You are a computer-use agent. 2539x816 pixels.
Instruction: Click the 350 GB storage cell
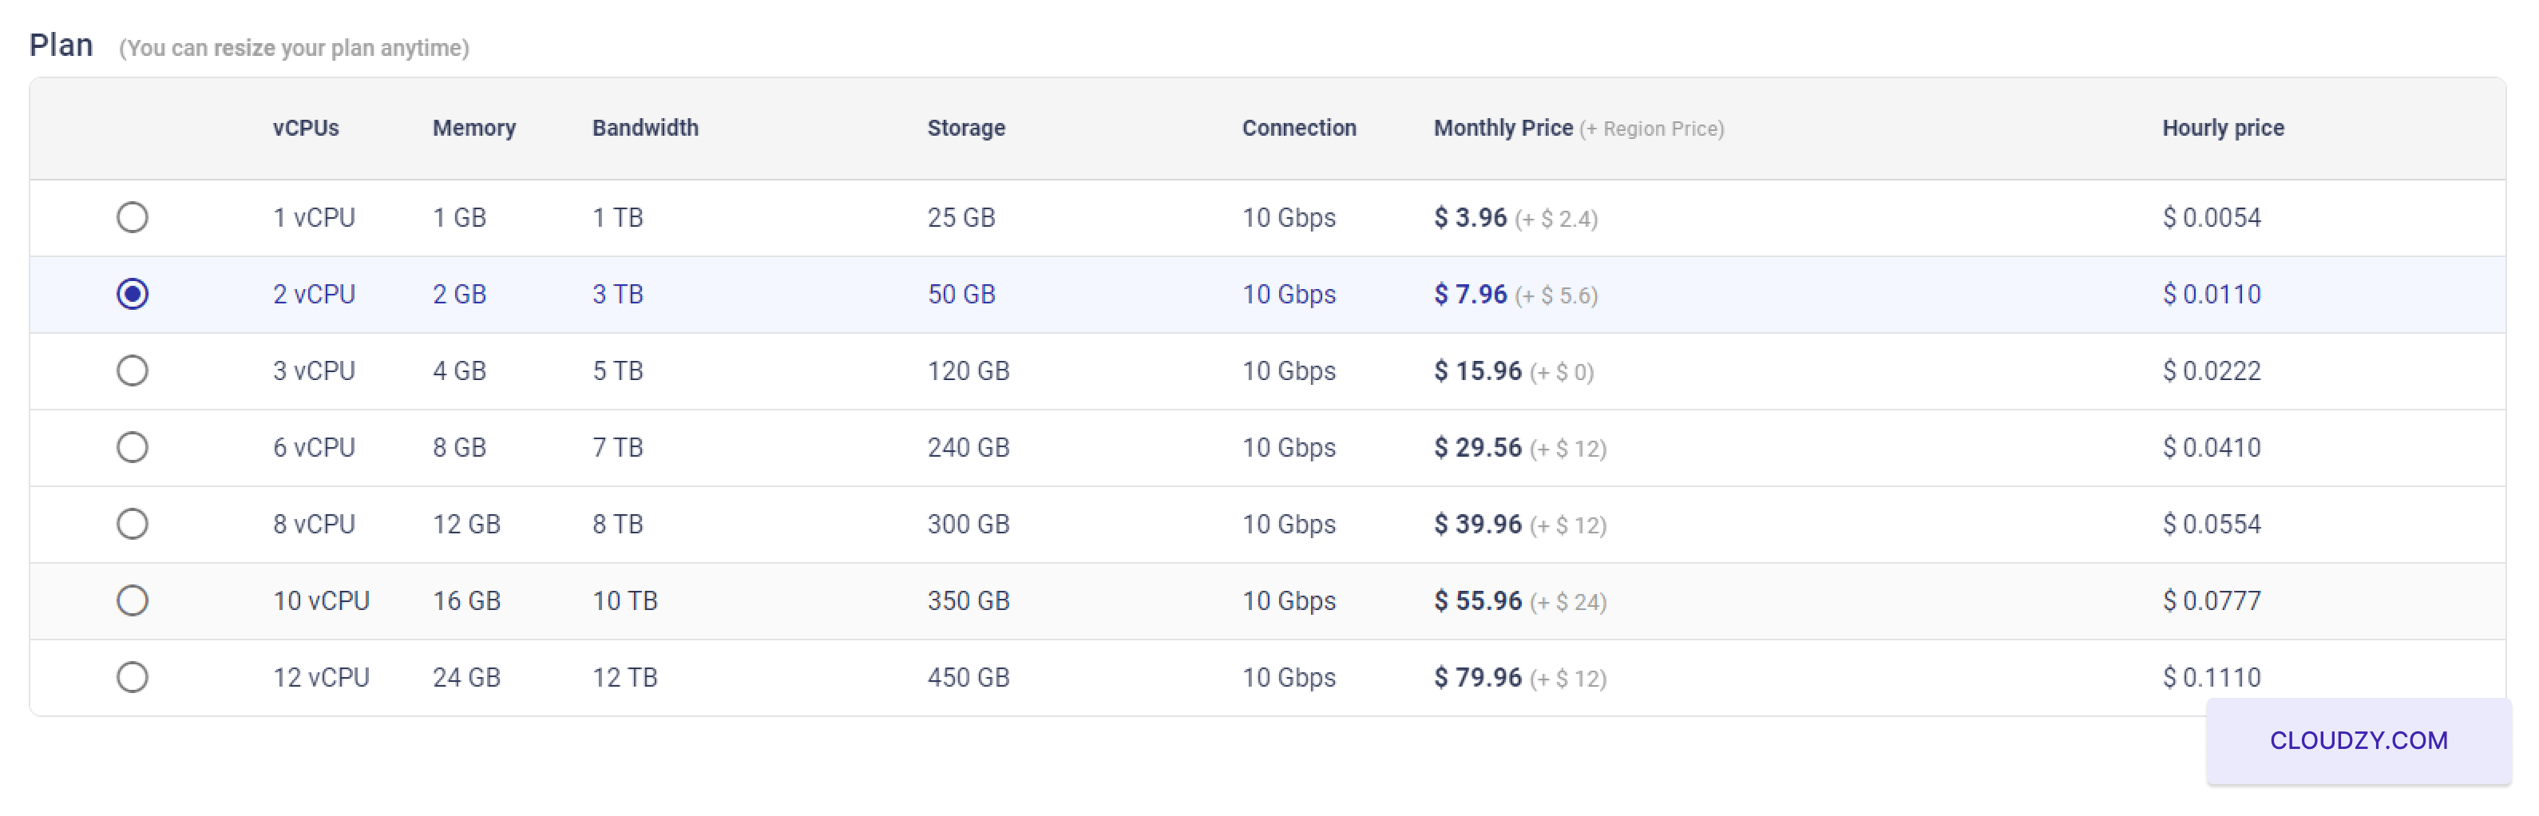point(968,600)
